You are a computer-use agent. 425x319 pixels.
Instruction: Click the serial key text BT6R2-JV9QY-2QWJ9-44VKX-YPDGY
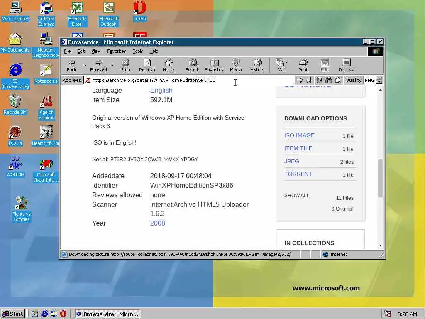pos(154,159)
